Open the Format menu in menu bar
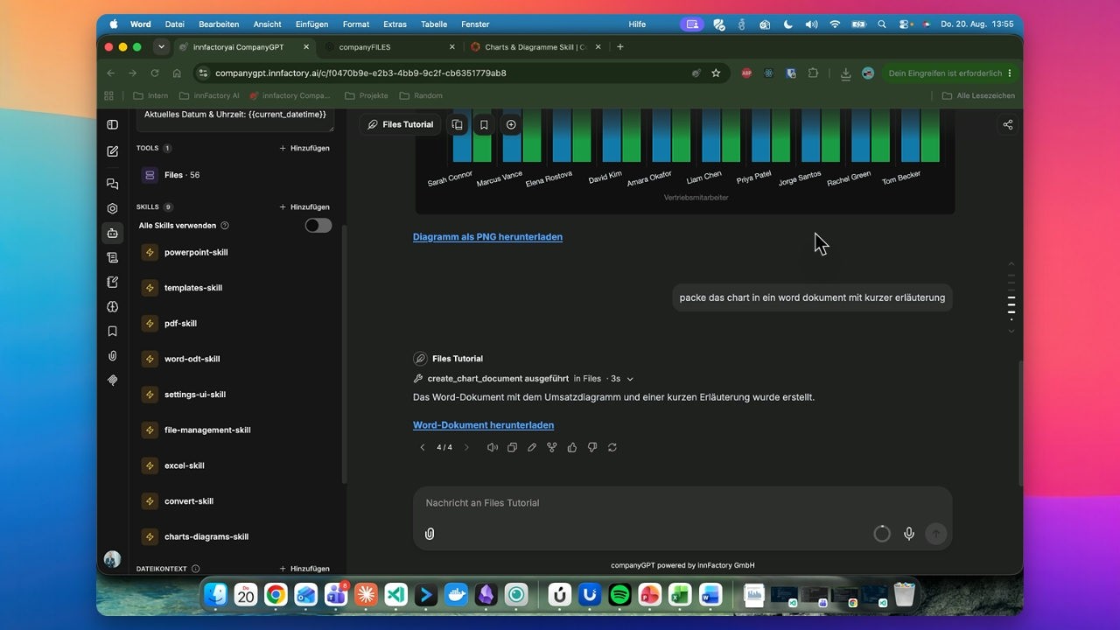 [356, 24]
